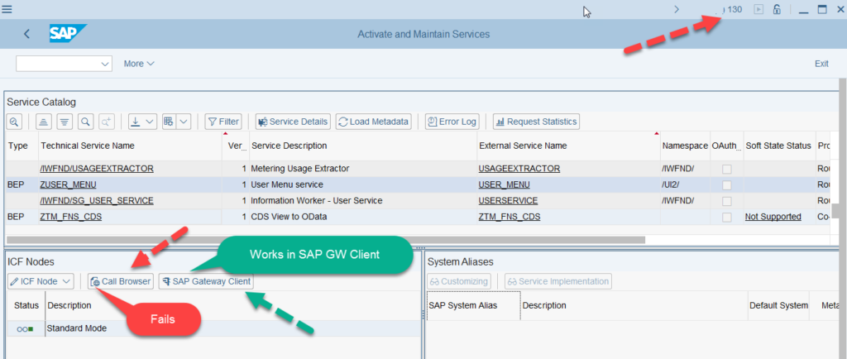
Task: Launch SAP Gateway Client
Action: point(206,281)
